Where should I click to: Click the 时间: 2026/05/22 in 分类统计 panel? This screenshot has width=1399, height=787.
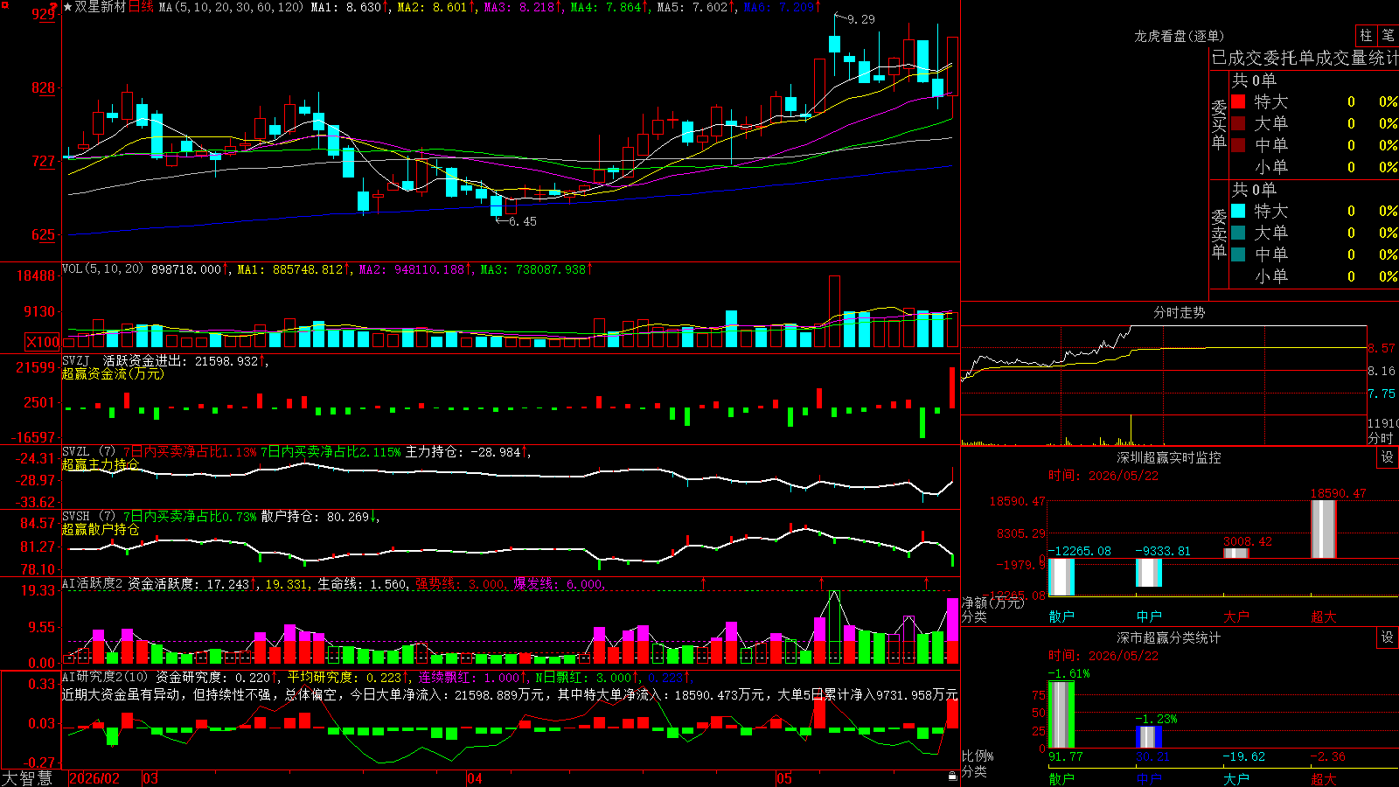tap(1103, 656)
